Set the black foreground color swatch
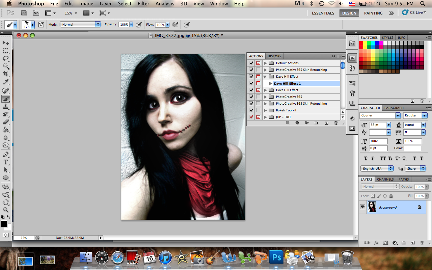Screen dimensions: 432x270 click(4, 224)
